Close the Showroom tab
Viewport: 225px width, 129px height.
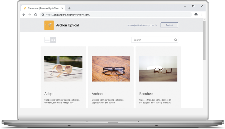pyautogui.click(x=62, y=8)
